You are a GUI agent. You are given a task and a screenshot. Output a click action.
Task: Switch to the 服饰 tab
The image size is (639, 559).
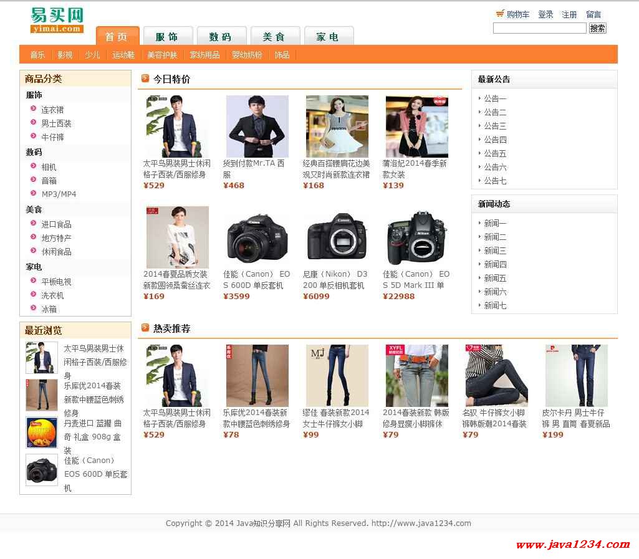coord(168,37)
